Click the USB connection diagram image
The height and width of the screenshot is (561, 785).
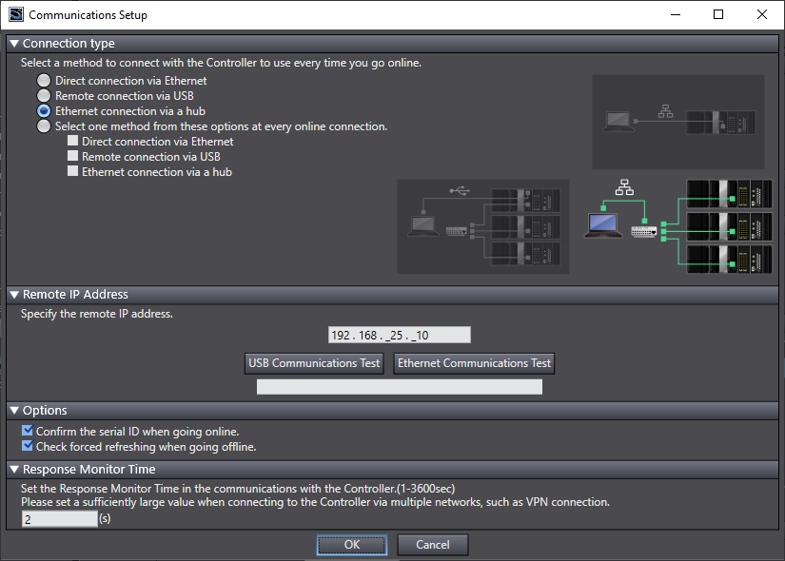483,226
